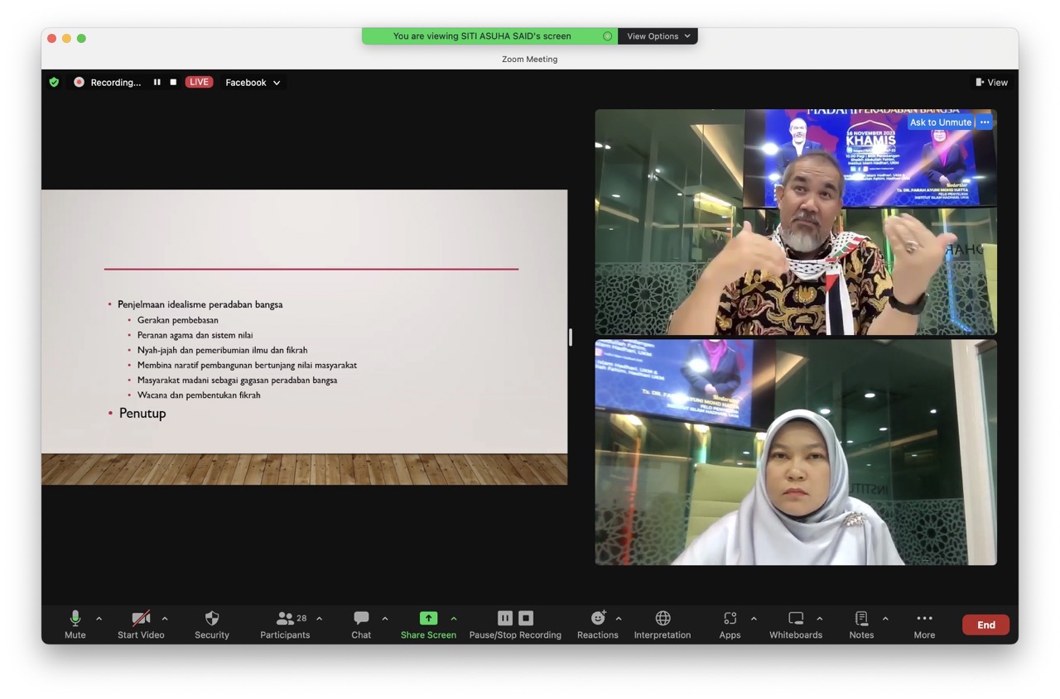Open the Reactions menu
The image size is (1060, 699).
pyautogui.click(x=597, y=624)
